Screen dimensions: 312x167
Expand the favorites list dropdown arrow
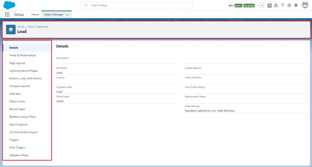coord(262,5)
